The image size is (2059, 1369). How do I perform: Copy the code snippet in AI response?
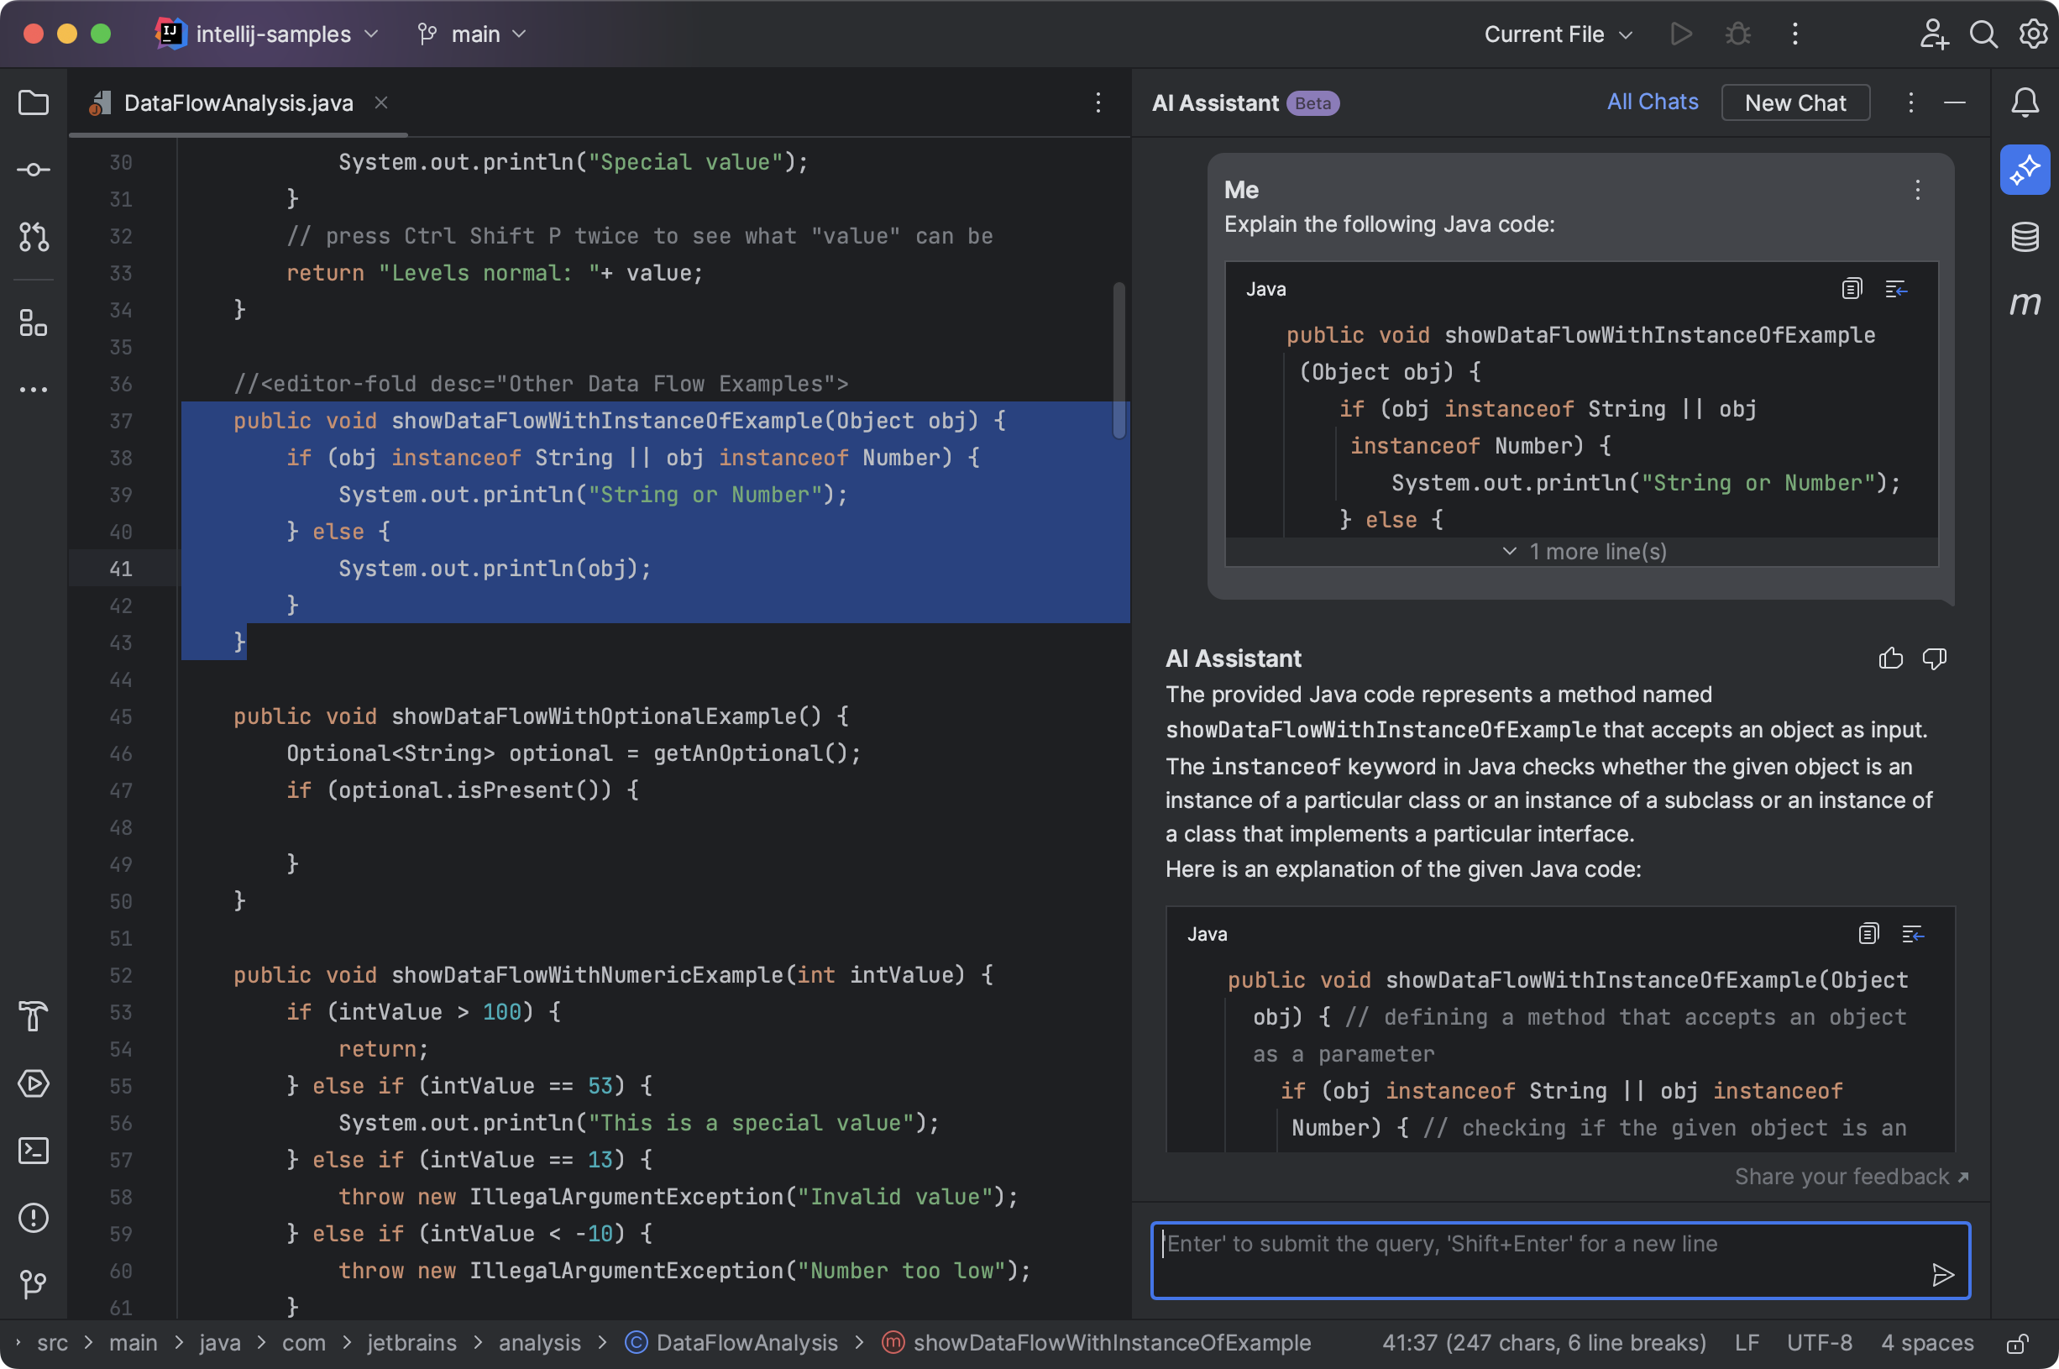[x=1868, y=932]
